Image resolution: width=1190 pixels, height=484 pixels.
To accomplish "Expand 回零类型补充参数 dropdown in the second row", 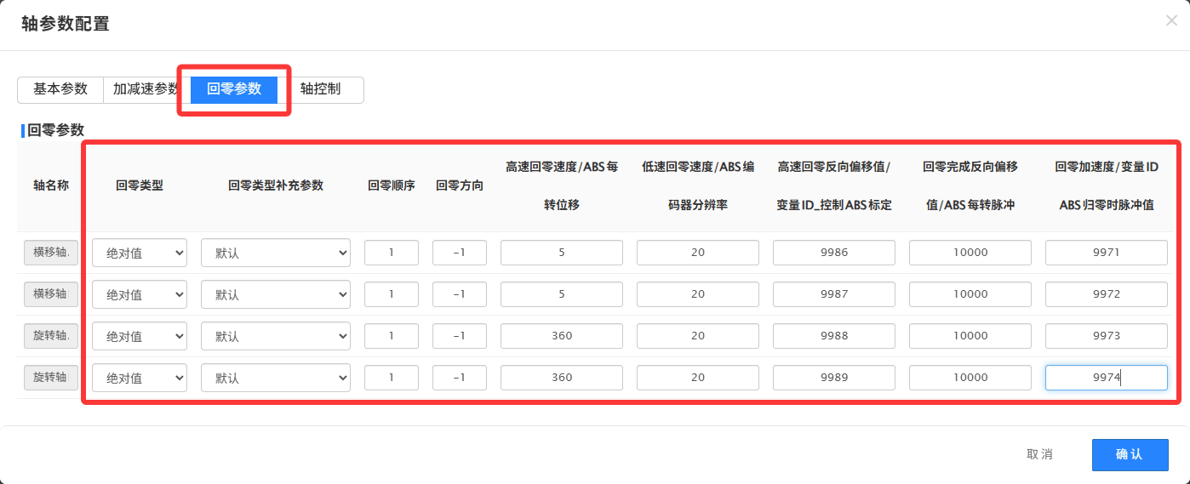I will pos(276,294).
